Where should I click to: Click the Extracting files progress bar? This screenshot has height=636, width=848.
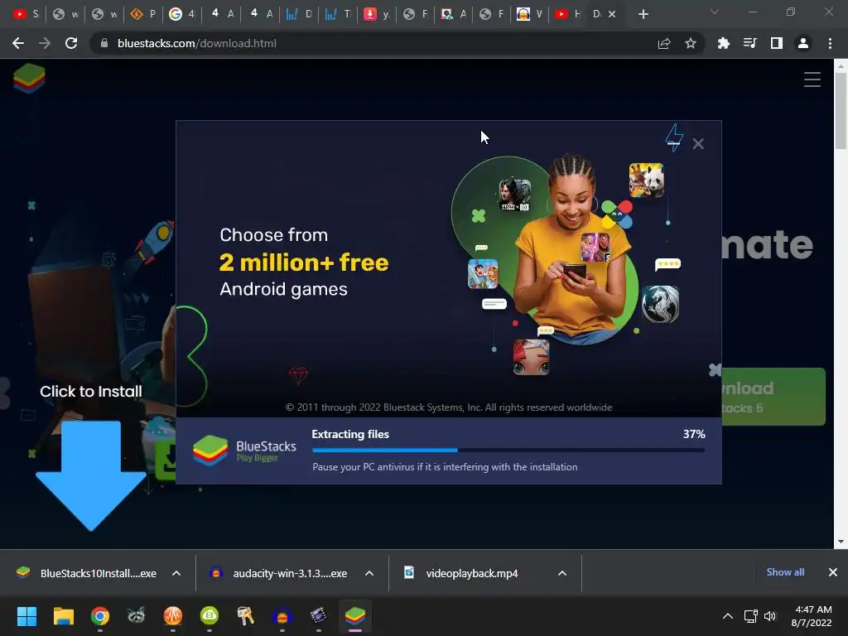(x=508, y=450)
